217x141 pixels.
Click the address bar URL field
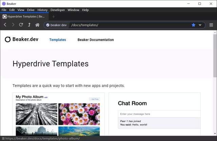pos(129,25)
